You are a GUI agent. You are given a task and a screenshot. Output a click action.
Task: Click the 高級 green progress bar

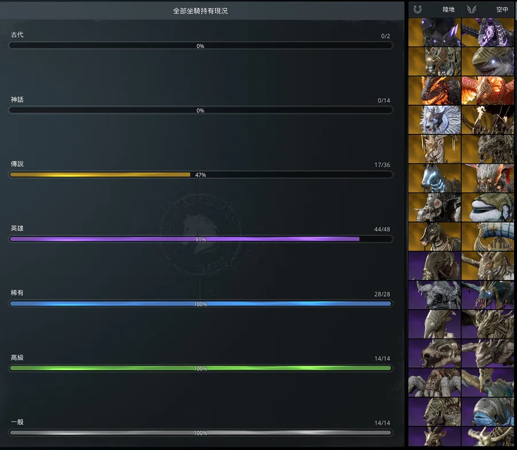200,368
